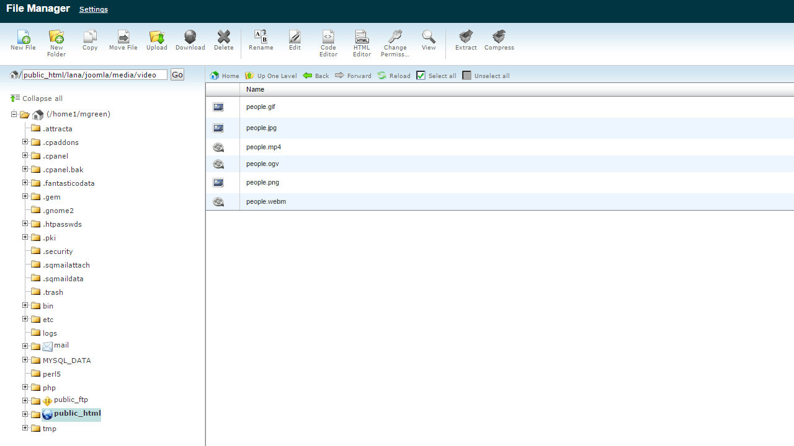Image resolution: width=794 pixels, height=446 pixels.
Task: Click the people.mp4 video file icon
Action: point(218,147)
